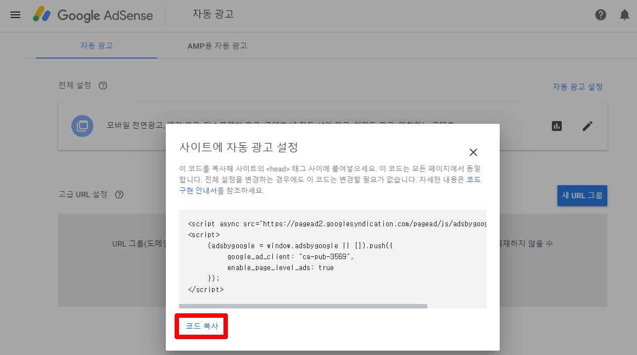Click help icon next to 고급 URL 설정
This screenshot has height=355, width=637.
[x=119, y=194]
